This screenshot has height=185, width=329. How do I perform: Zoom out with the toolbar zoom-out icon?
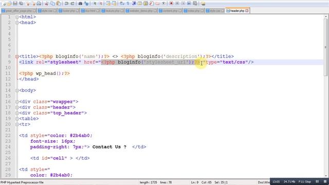pyautogui.click(x=101, y=4)
